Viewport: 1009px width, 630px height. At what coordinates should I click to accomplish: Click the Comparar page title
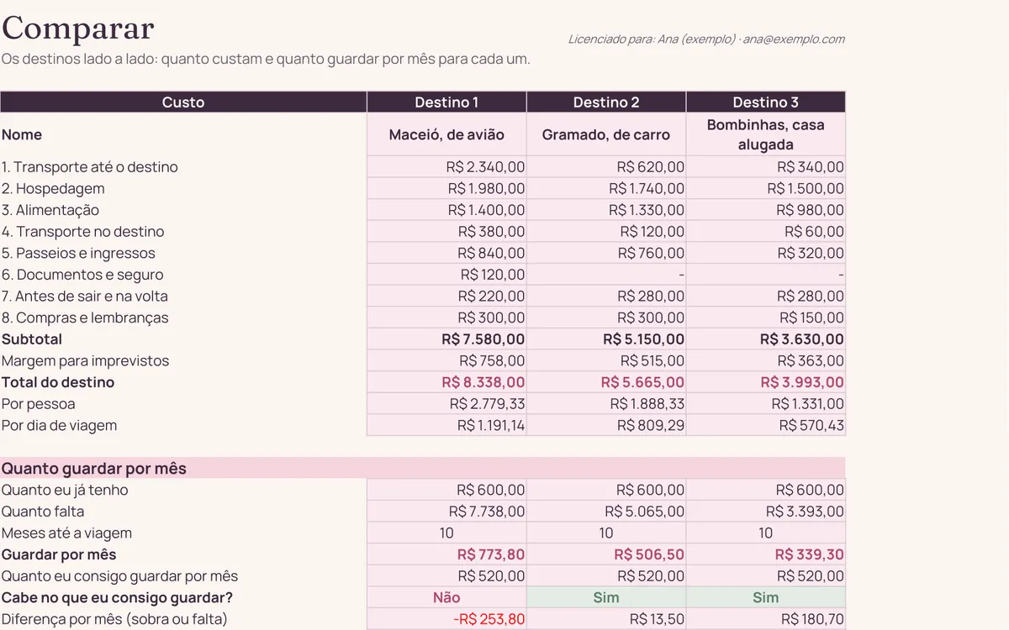click(78, 29)
